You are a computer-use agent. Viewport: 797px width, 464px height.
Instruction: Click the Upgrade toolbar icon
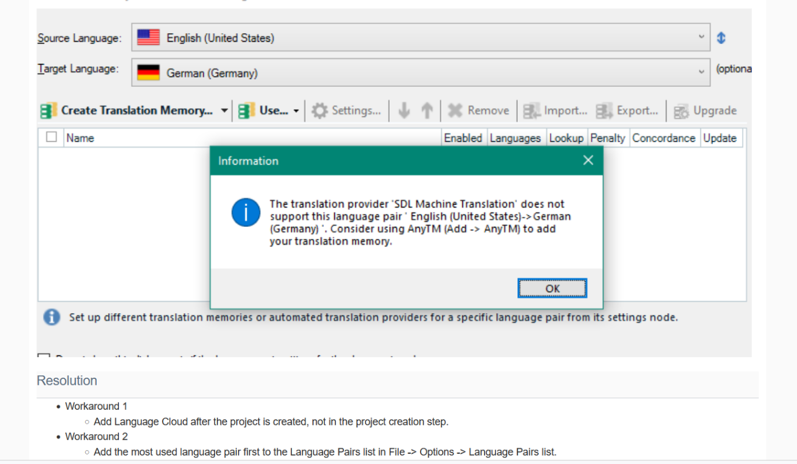(x=682, y=111)
